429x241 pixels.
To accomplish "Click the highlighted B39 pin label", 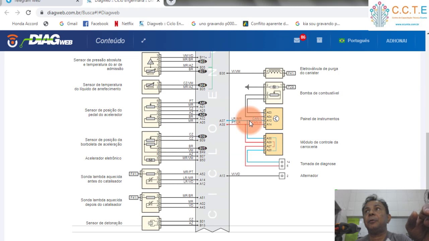I will pyautogui.click(x=202, y=137).
